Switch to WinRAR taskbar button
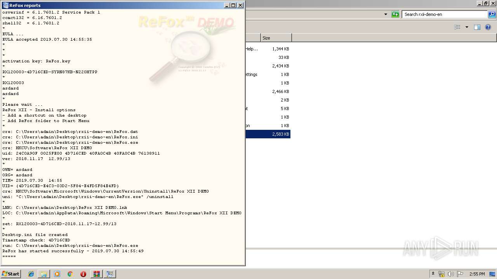The width and height of the screenshot is (497, 279). tap(96, 274)
